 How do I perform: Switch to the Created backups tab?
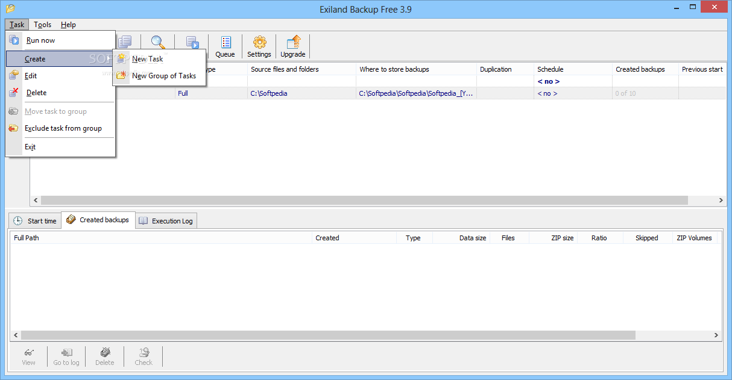tap(98, 220)
